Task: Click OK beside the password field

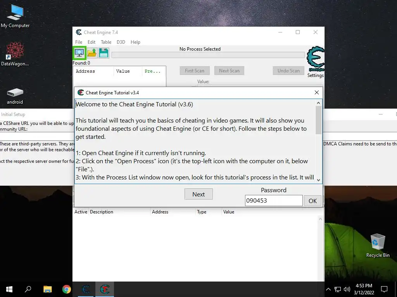Action: point(312,201)
